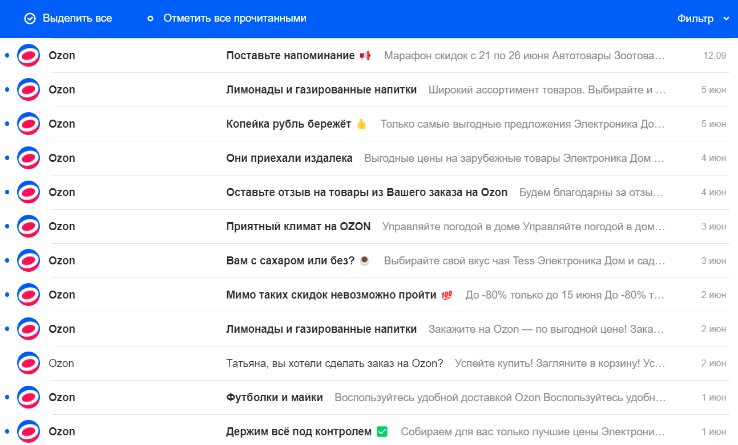This screenshot has height=445, width=738.
Task: Select Ozon avatar beside 'Копейка рубль бережёт' email
Action: [29, 124]
